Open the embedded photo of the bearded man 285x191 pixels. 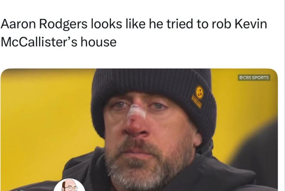139,130
